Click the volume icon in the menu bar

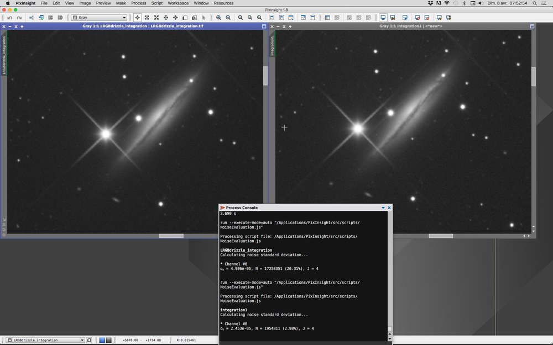coord(481,3)
